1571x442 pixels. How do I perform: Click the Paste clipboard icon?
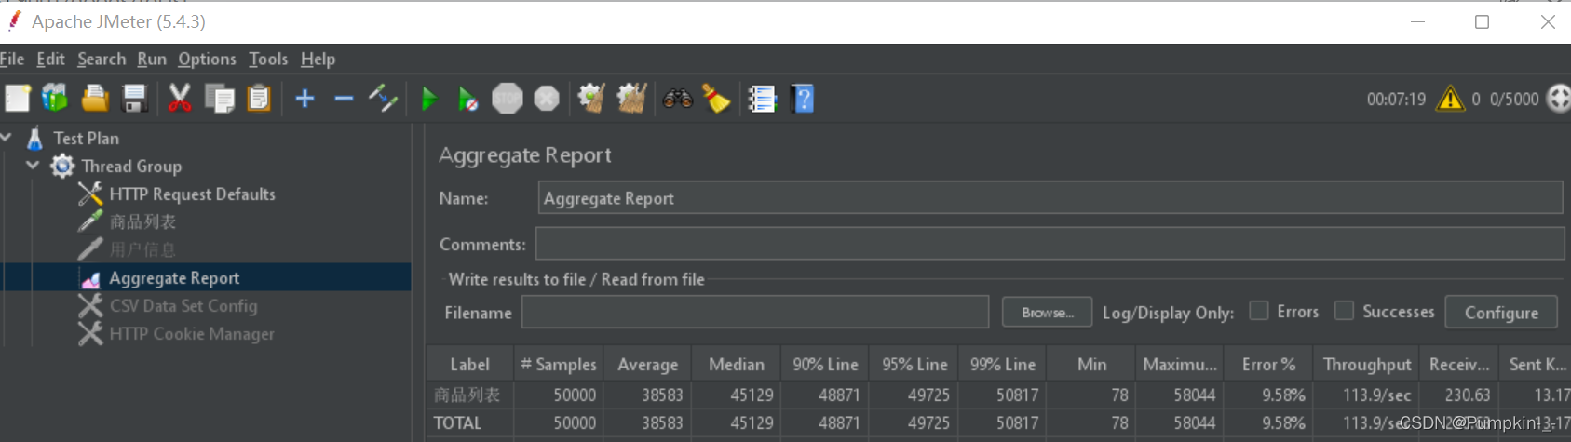coord(259,98)
